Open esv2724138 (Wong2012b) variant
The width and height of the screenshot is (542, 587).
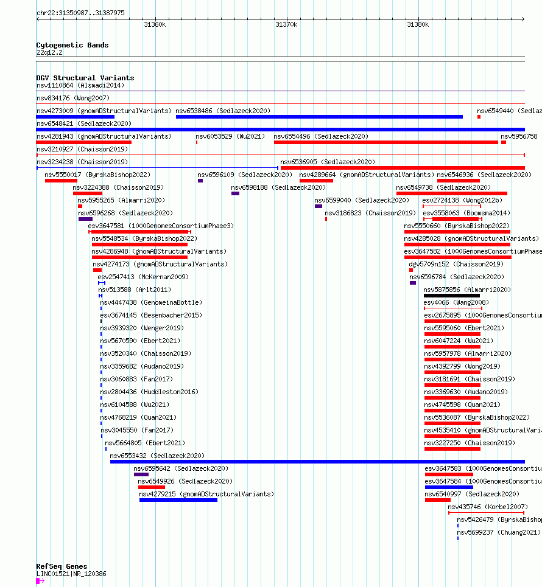[x=462, y=200]
